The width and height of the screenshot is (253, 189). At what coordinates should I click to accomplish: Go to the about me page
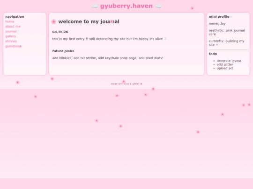pyautogui.click(x=13, y=27)
